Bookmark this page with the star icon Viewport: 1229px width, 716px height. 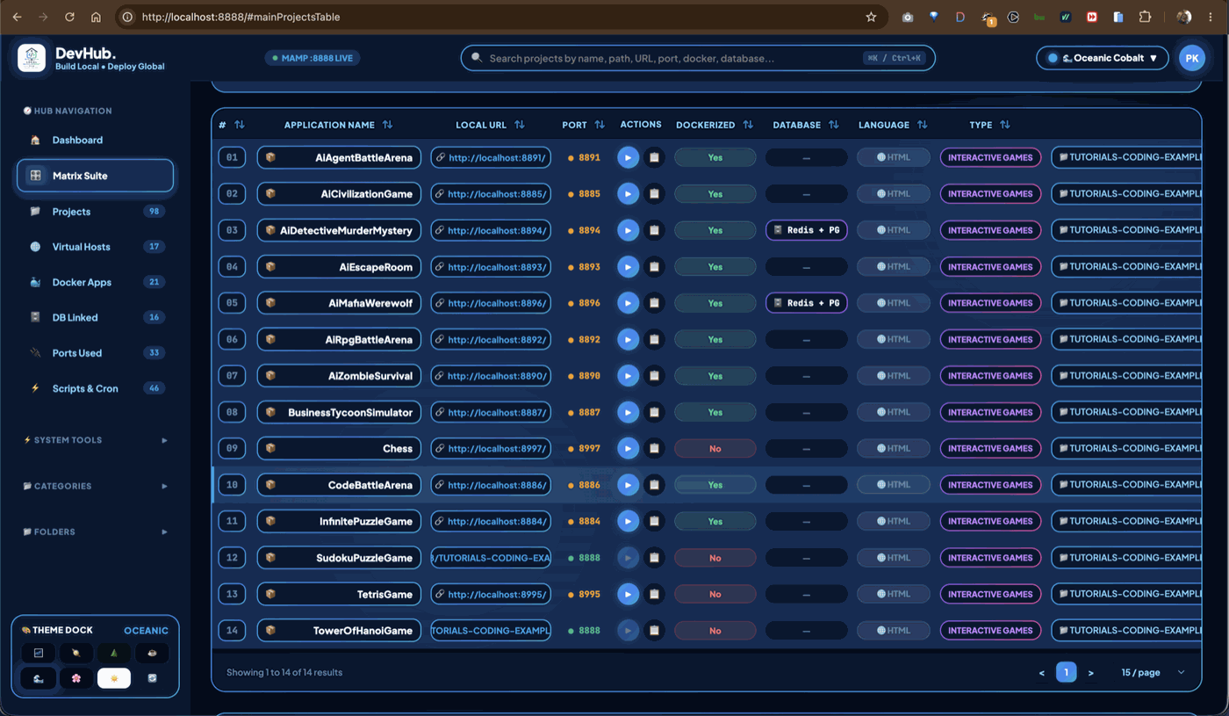pyautogui.click(x=871, y=17)
